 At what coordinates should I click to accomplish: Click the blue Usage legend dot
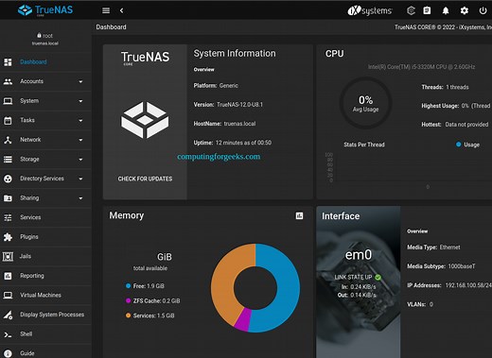coord(458,145)
